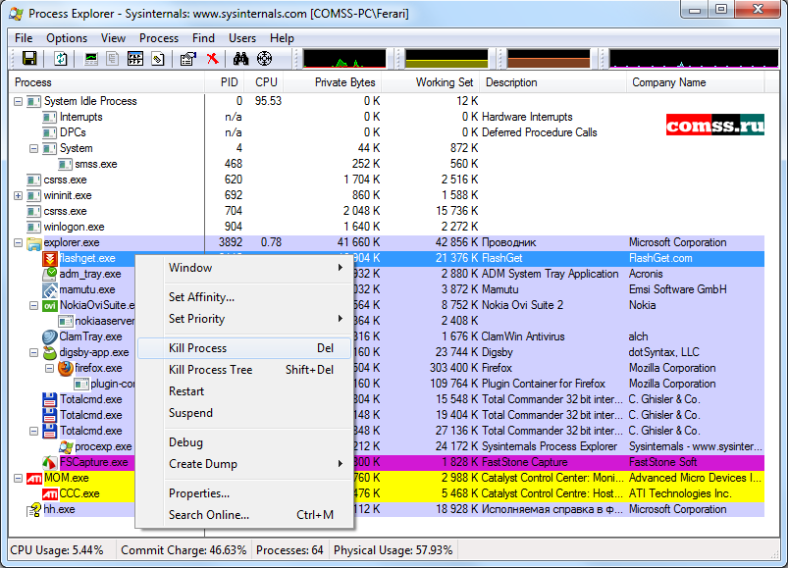
Task: Collapse the digsby-app.exe node
Action: point(33,352)
